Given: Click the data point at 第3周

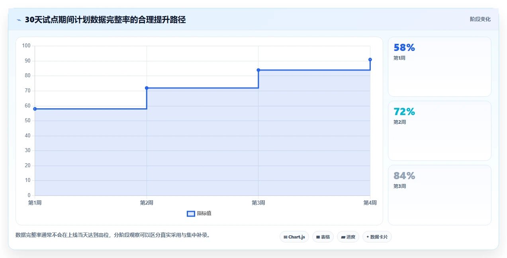Looking at the screenshot, I should coord(258,70).
